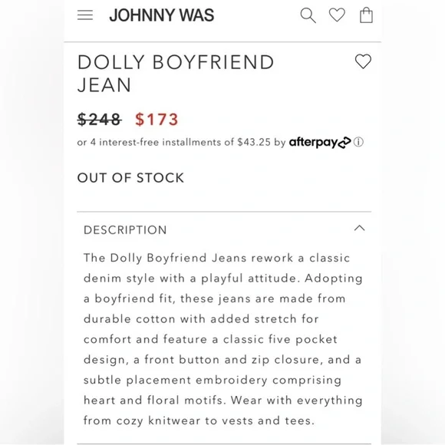Image resolution: width=445 pixels, height=445 pixels.
Task: Select the red $173 sale price
Action: (157, 119)
